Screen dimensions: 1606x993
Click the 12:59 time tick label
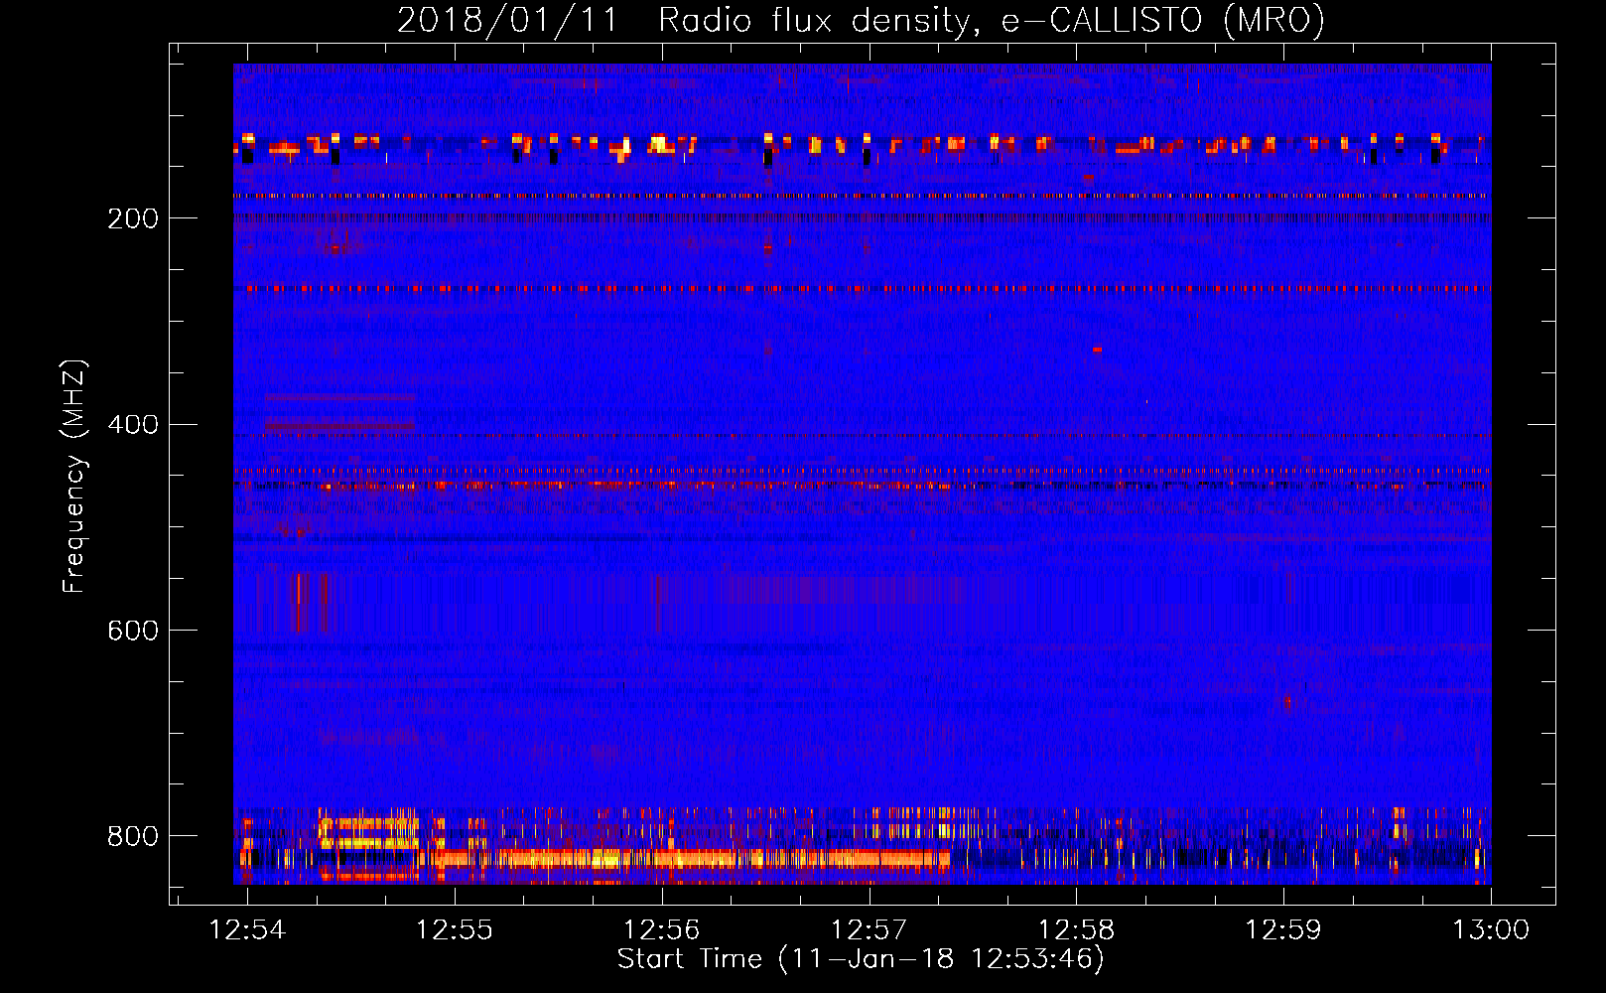tap(1283, 930)
